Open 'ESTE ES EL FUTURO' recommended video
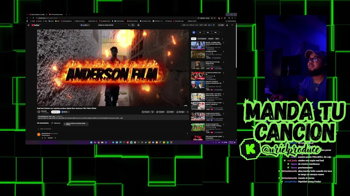The width and height of the screenshot is (350, 196). pos(198,85)
